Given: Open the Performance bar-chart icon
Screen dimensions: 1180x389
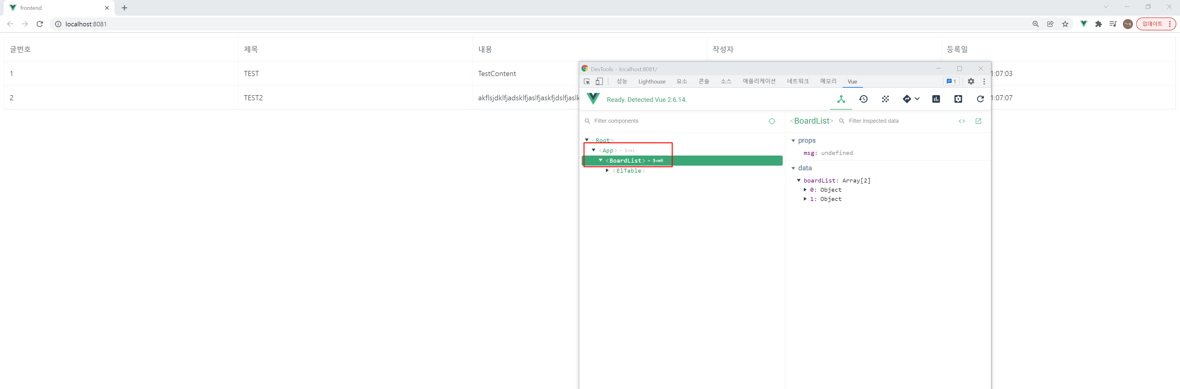Looking at the screenshot, I should (936, 99).
